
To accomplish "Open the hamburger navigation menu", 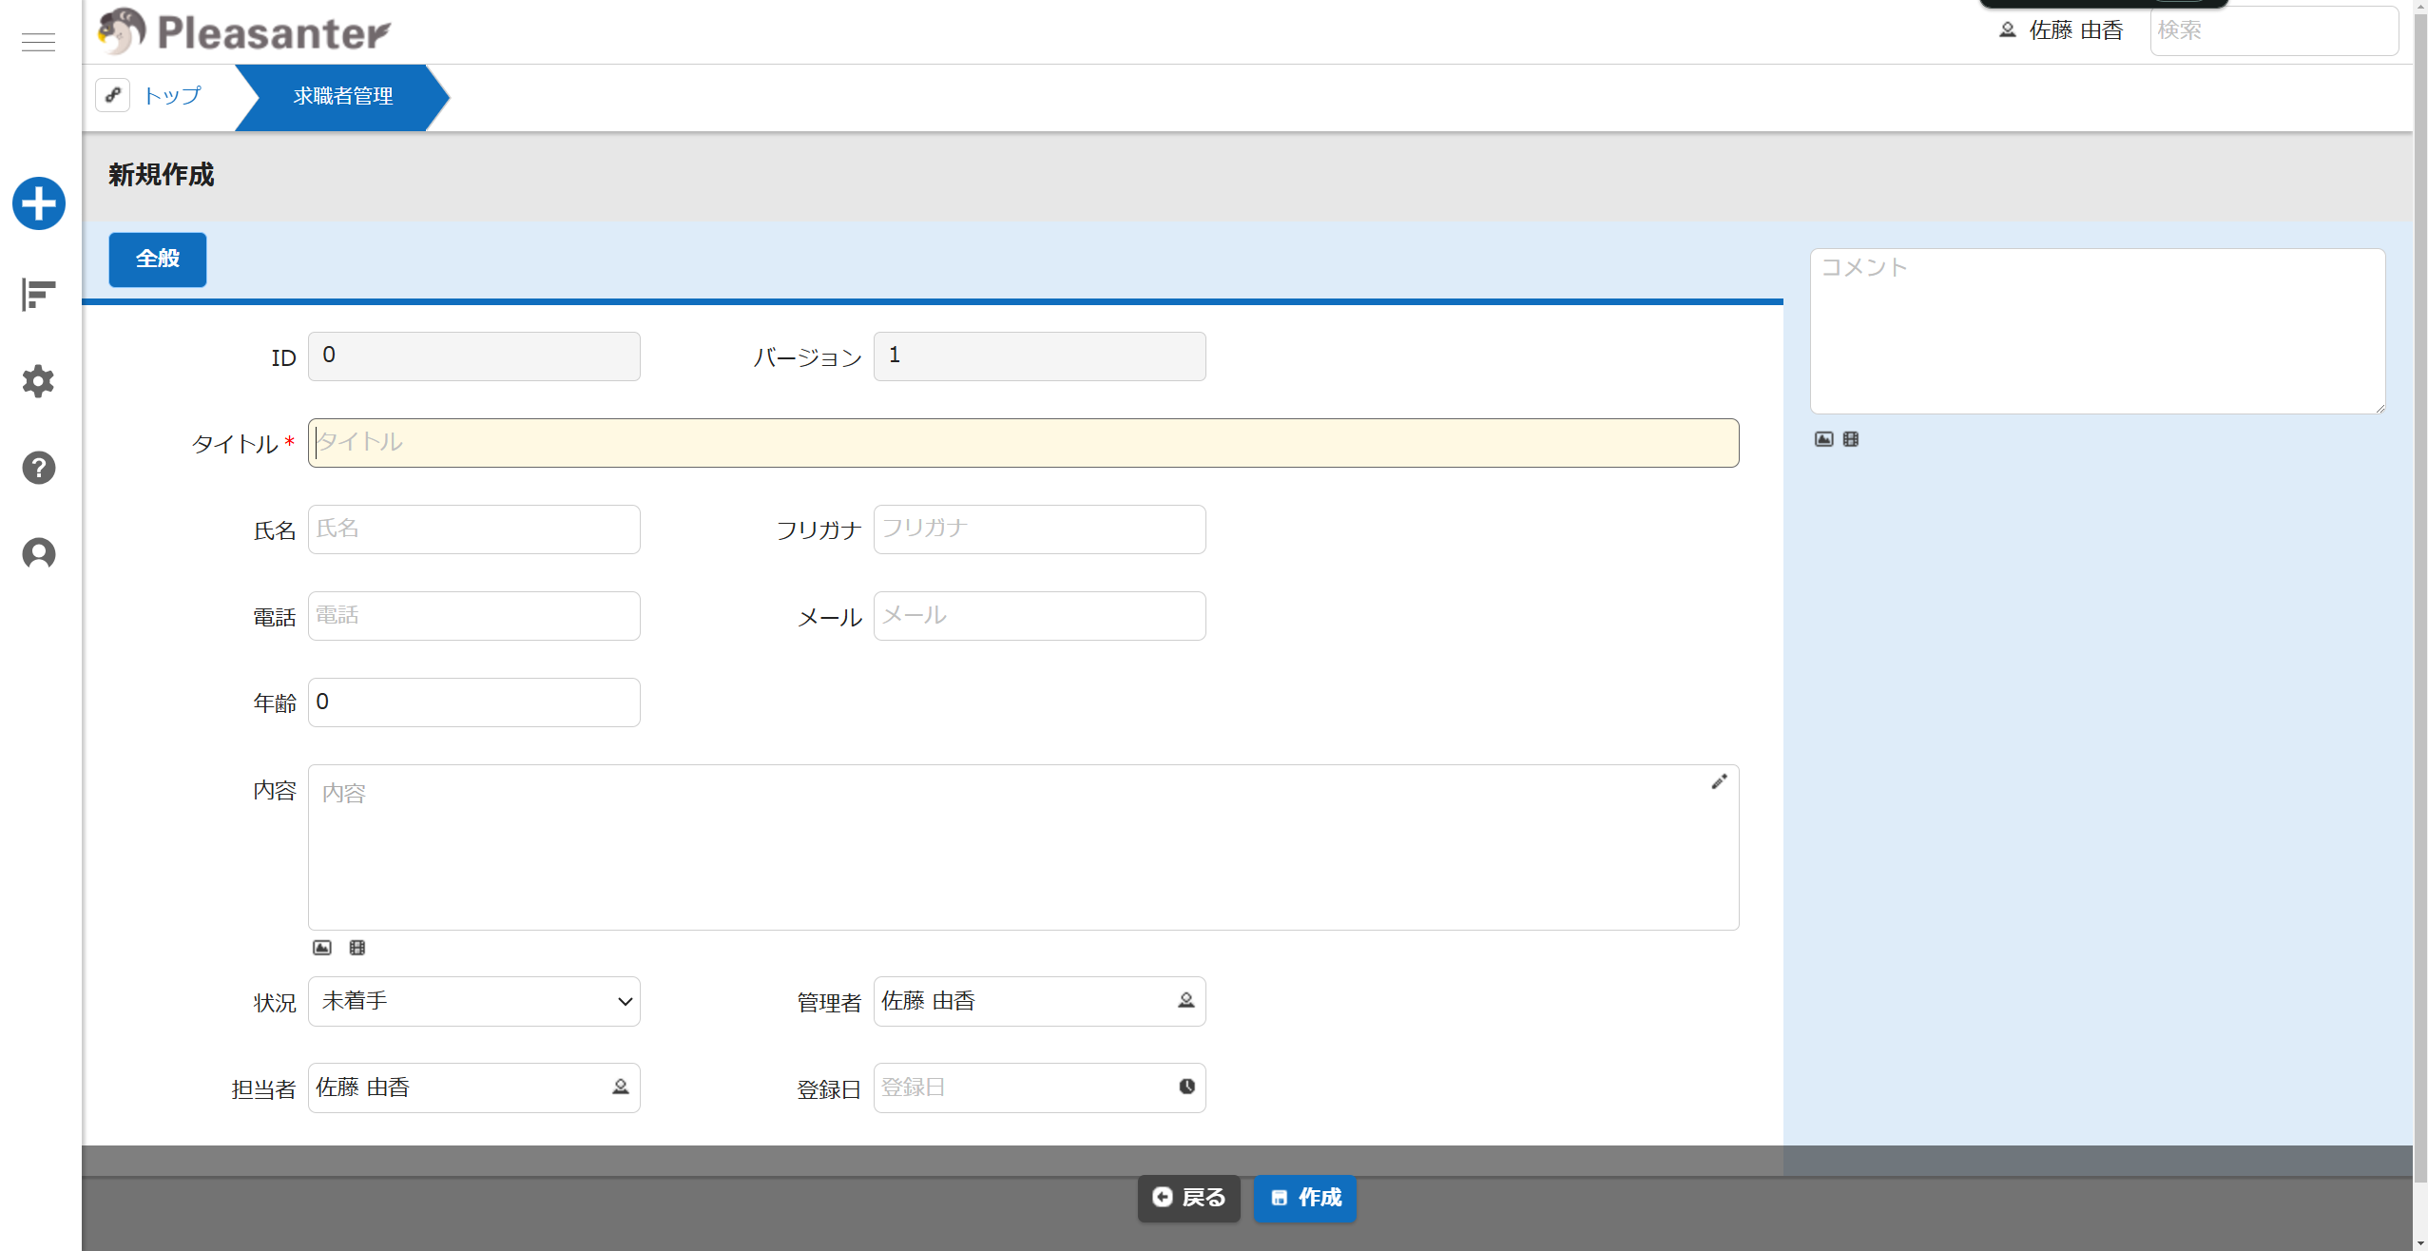I will pyautogui.click(x=38, y=43).
